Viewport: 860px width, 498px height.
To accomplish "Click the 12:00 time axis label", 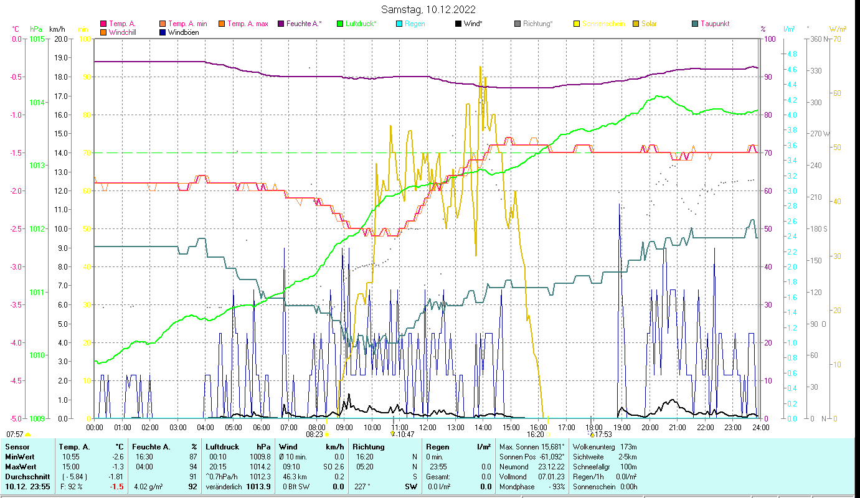I will tap(428, 428).
